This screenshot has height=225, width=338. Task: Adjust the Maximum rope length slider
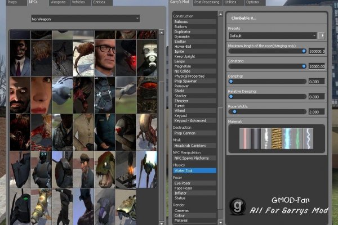[267, 51]
